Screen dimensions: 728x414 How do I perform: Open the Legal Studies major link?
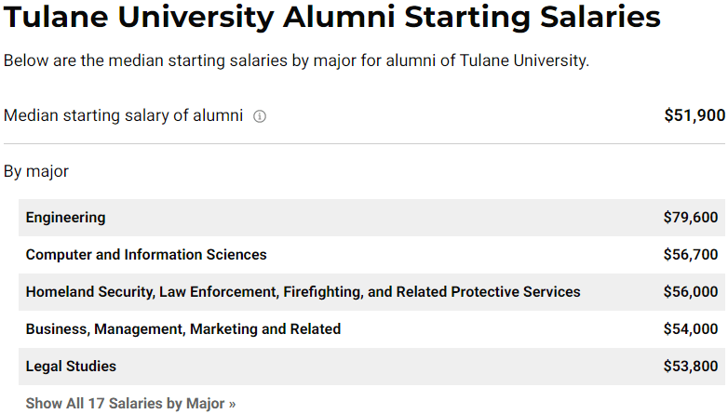(x=71, y=366)
